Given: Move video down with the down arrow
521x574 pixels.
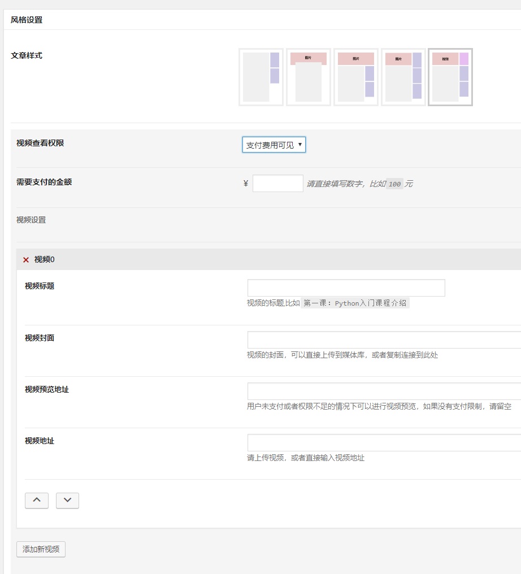Looking at the screenshot, I should coord(67,501).
